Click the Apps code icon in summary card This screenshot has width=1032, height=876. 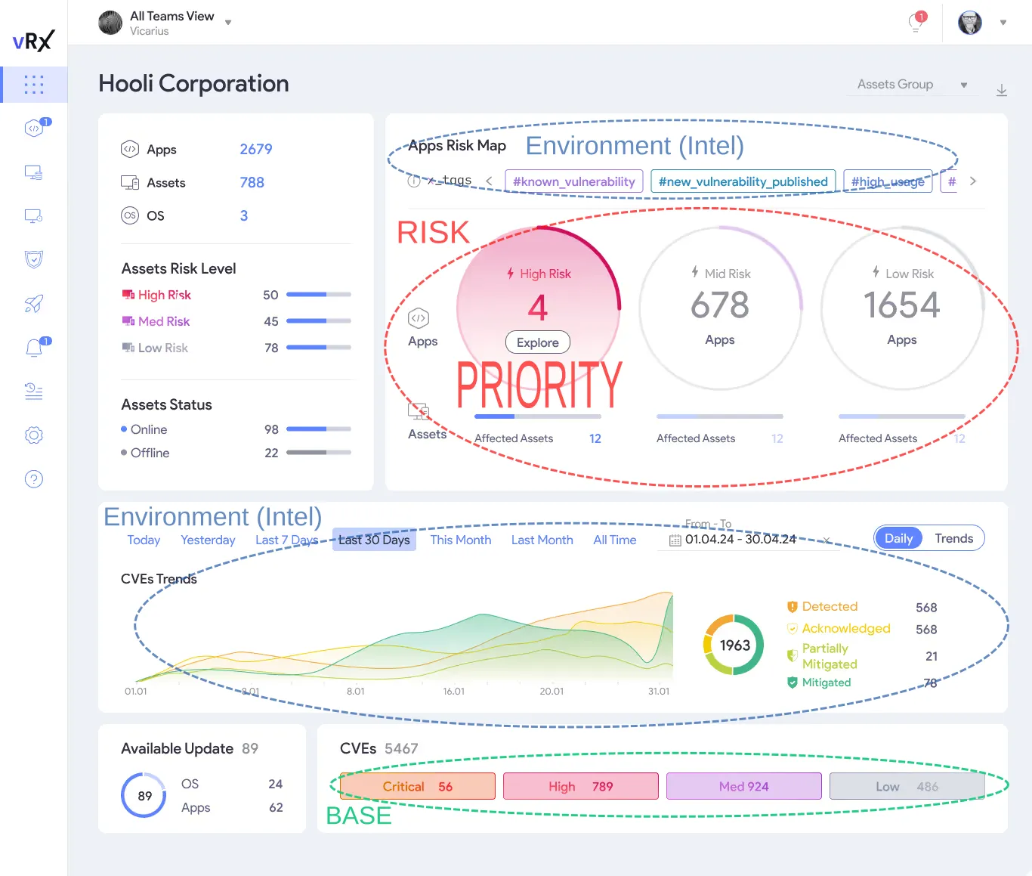click(130, 149)
